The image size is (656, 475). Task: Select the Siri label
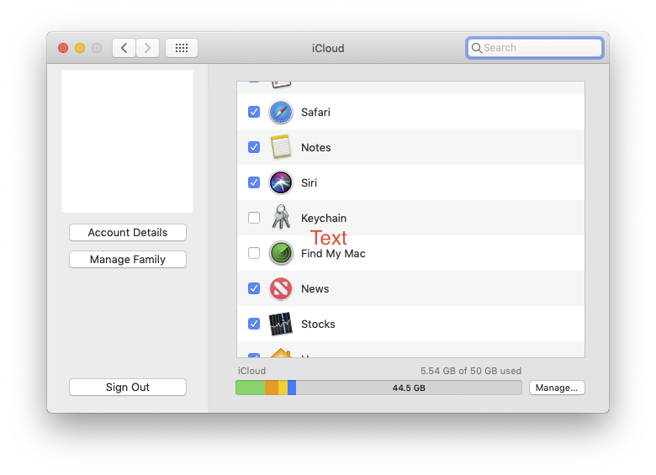[309, 182]
